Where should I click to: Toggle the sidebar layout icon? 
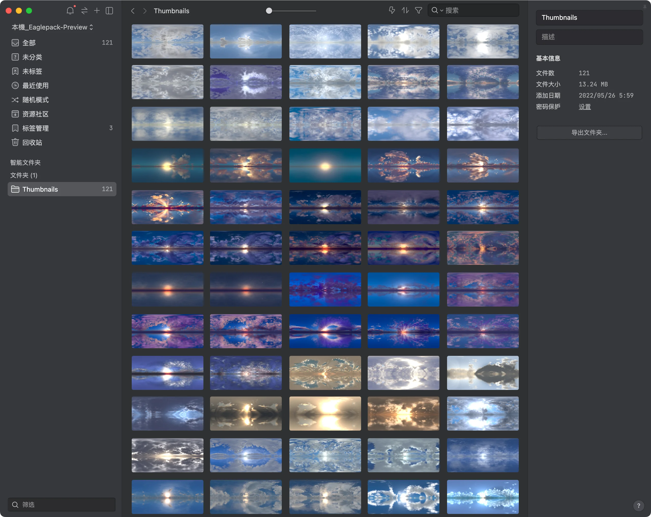(109, 11)
